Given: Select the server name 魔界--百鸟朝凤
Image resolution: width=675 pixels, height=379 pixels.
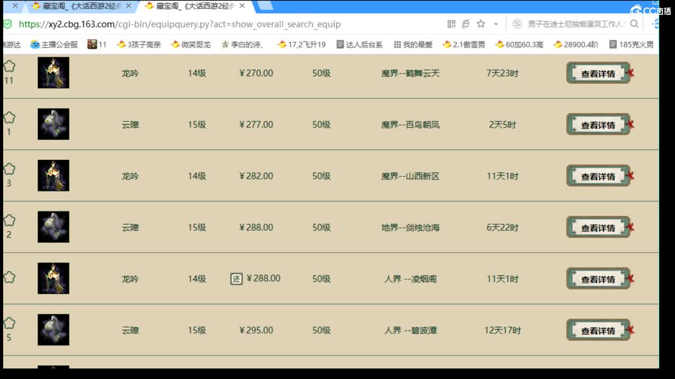Looking at the screenshot, I should pyautogui.click(x=410, y=125).
